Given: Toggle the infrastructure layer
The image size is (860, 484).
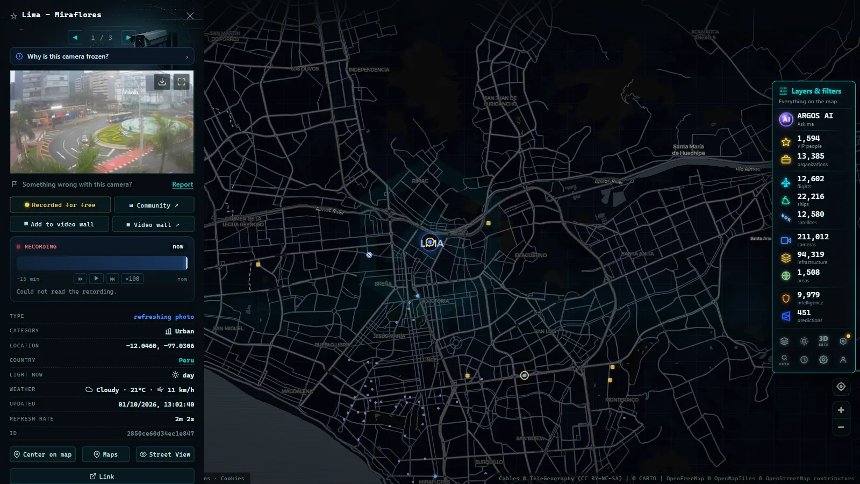Looking at the screenshot, I should coord(814,258).
